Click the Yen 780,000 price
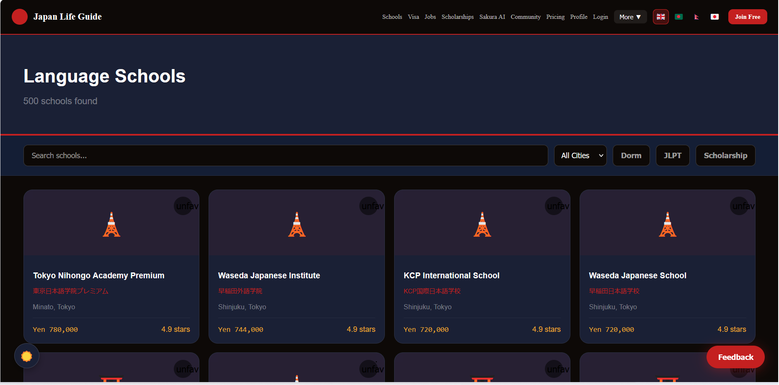Image resolution: width=779 pixels, height=385 pixels. pos(55,329)
